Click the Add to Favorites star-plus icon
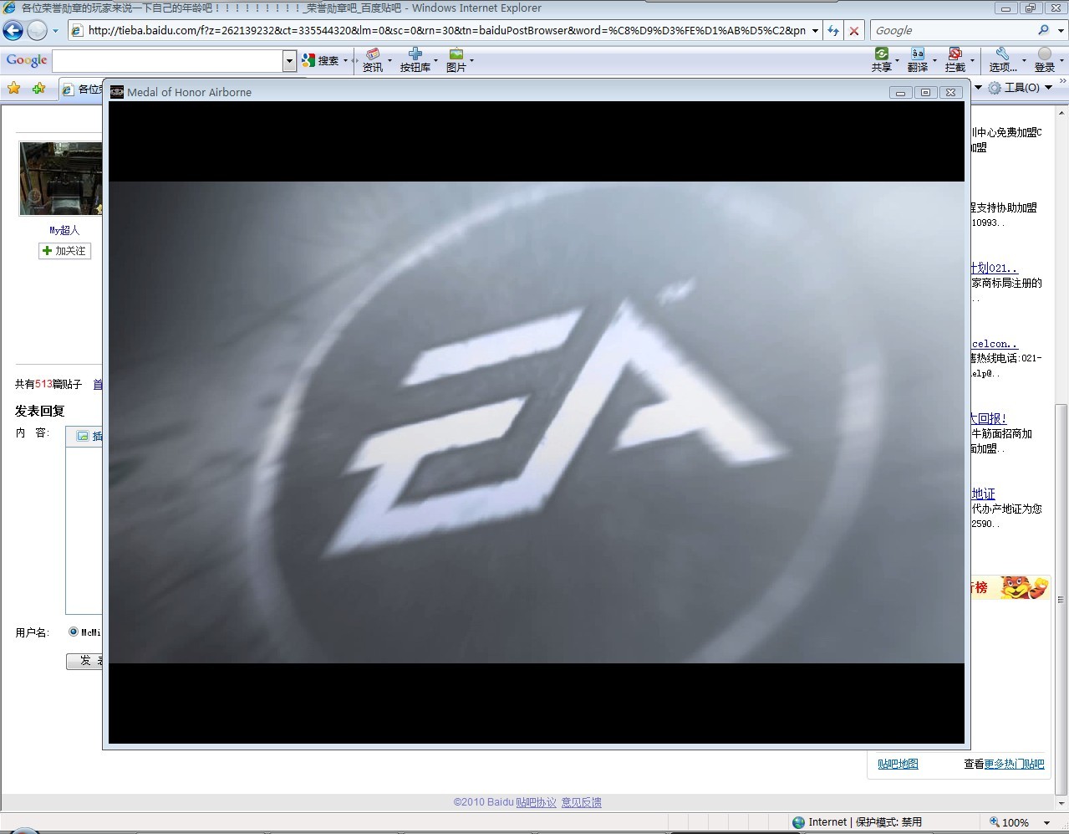Screen dimensions: 1069x834 coord(39,89)
